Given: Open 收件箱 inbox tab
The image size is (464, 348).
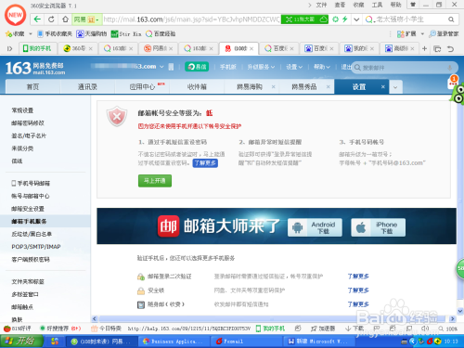Looking at the screenshot, I should 197,87.
